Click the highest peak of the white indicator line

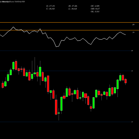tap(13, 27)
